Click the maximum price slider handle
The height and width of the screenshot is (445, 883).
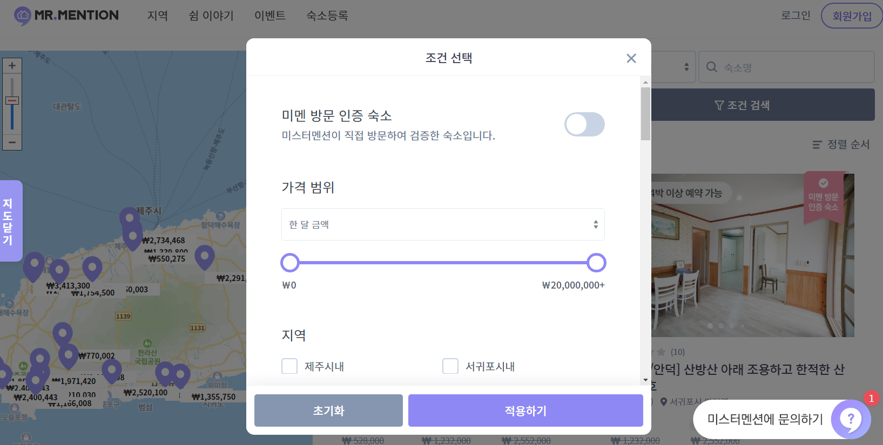pyautogui.click(x=596, y=263)
